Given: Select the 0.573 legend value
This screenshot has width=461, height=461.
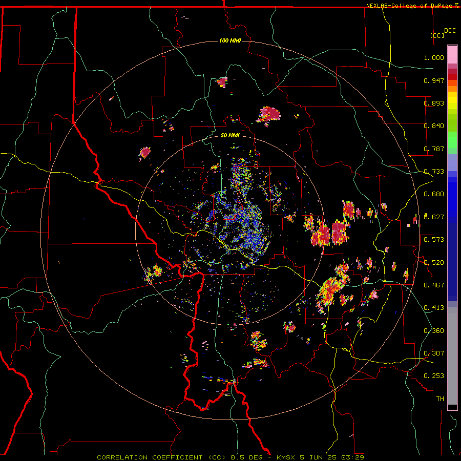Looking at the screenshot, I should click(434, 240).
